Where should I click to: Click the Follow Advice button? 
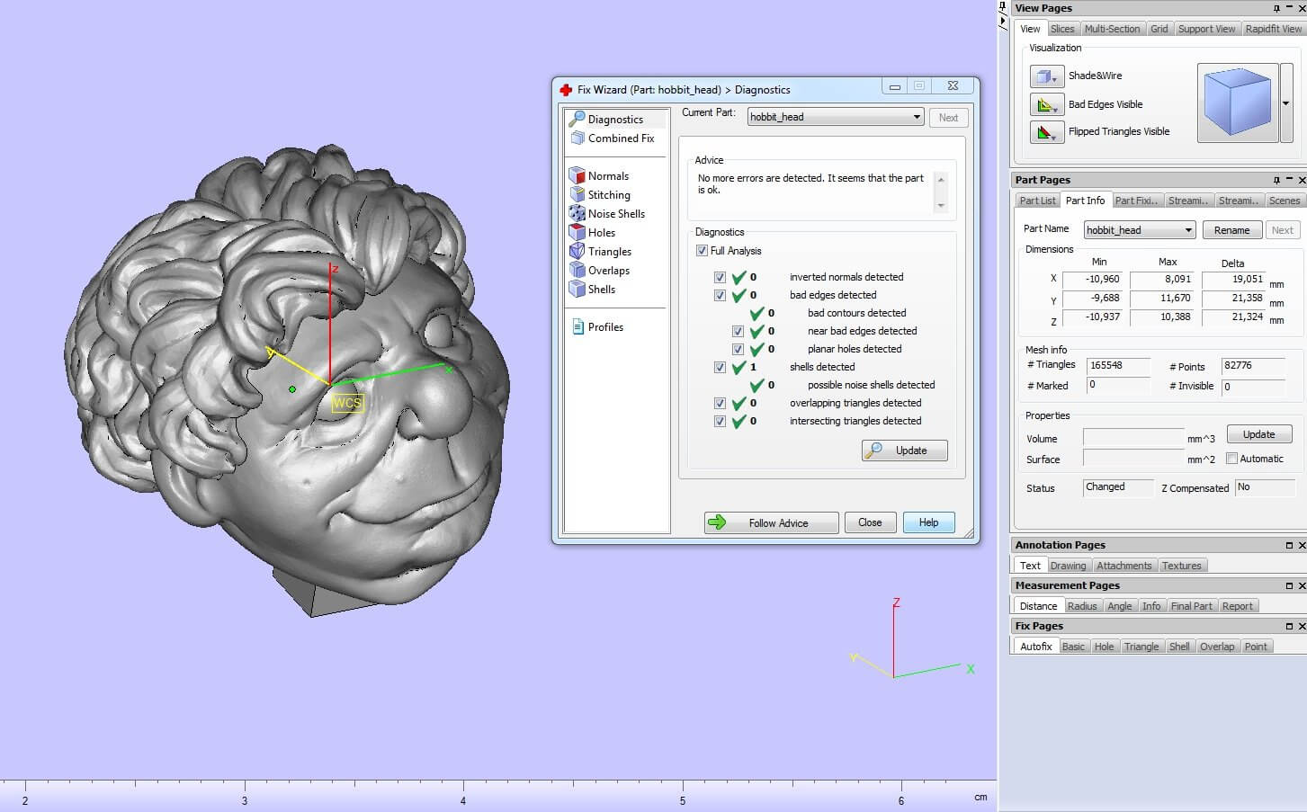pos(771,523)
